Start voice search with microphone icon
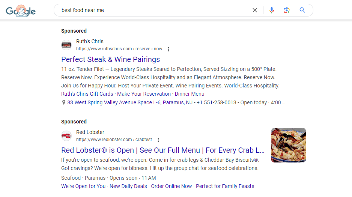The image size is (352, 197). click(272, 10)
